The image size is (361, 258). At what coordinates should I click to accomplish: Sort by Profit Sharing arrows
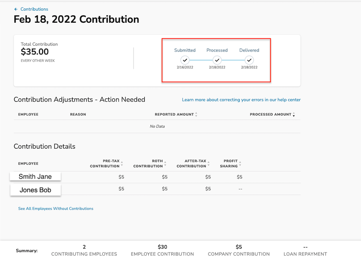click(x=240, y=163)
